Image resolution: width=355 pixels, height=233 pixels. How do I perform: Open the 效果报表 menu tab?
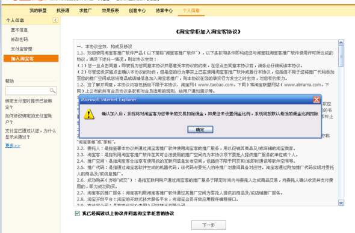tap(110, 11)
